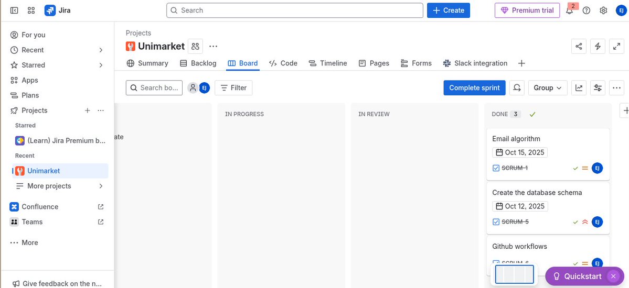Open the Learn Jira Premium project
The width and height of the screenshot is (629, 288).
(60, 141)
